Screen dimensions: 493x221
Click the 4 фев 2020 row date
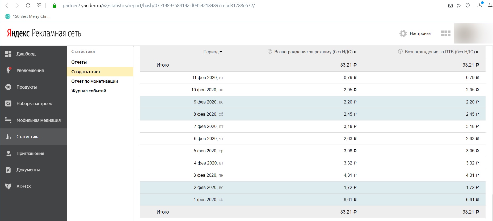tap(209, 163)
